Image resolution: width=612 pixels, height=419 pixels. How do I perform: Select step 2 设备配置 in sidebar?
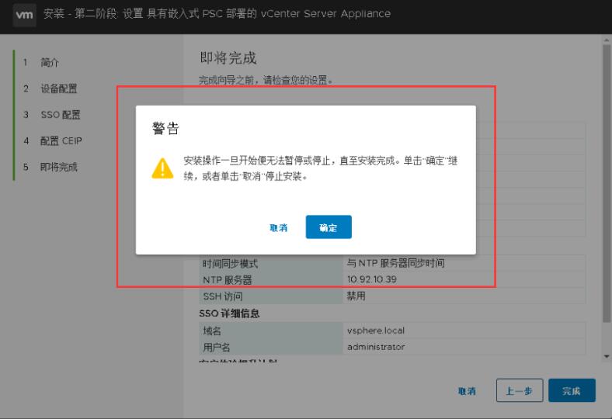[58, 88]
